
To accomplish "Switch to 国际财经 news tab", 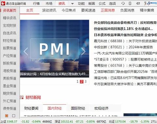I will [78, 108].
